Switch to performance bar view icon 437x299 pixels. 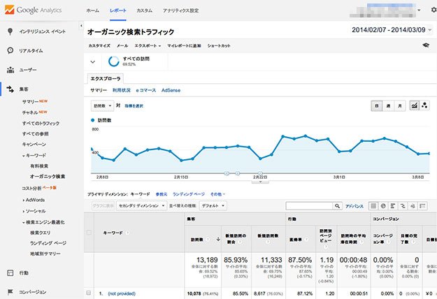(393, 205)
